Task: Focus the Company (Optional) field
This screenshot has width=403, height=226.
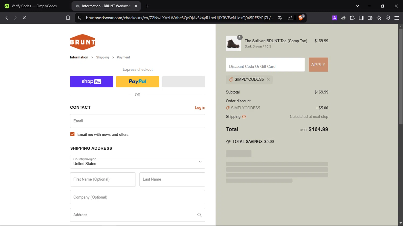Action: (x=138, y=197)
